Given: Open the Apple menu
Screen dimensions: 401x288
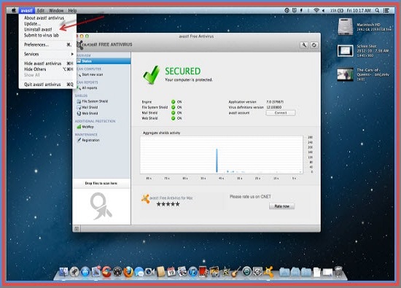Looking at the screenshot, I should [x=13, y=10].
